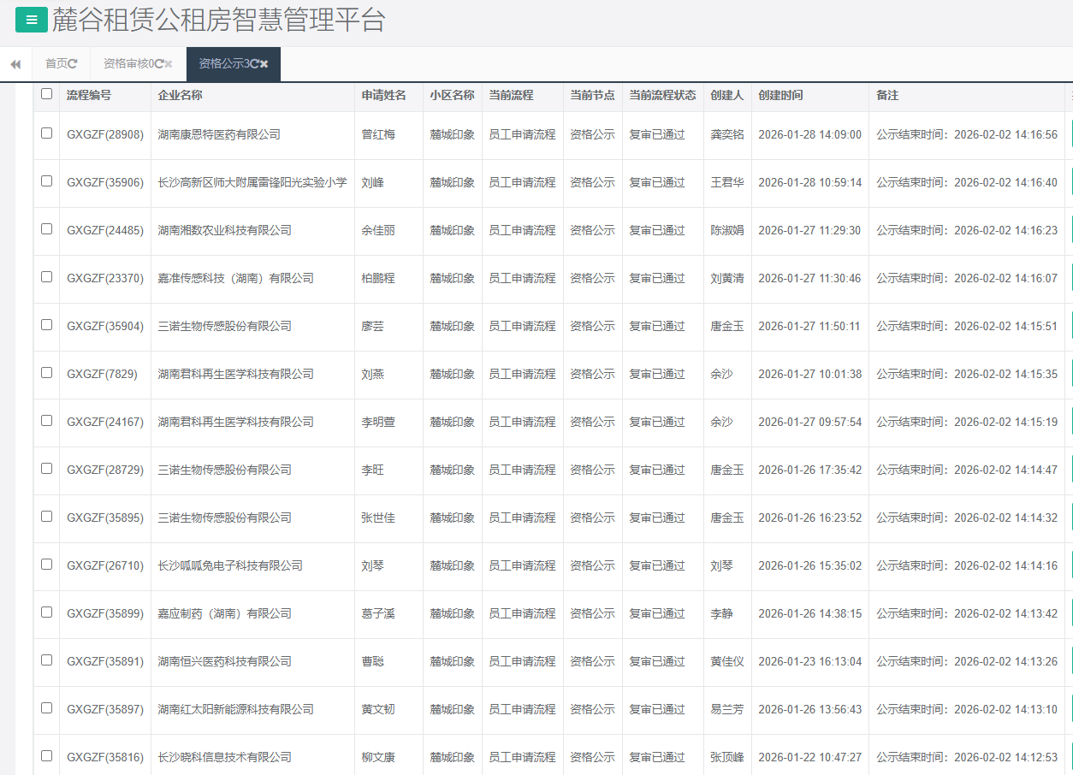This screenshot has height=775, width=1073.
Task: Select the checkbox on 刘琴's row
Action: (47, 565)
